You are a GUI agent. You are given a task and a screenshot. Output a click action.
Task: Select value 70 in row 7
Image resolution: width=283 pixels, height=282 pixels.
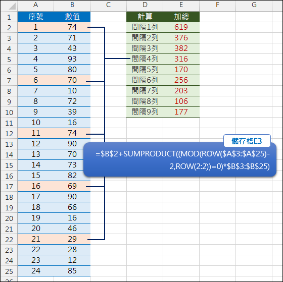pyautogui.click(x=72, y=80)
